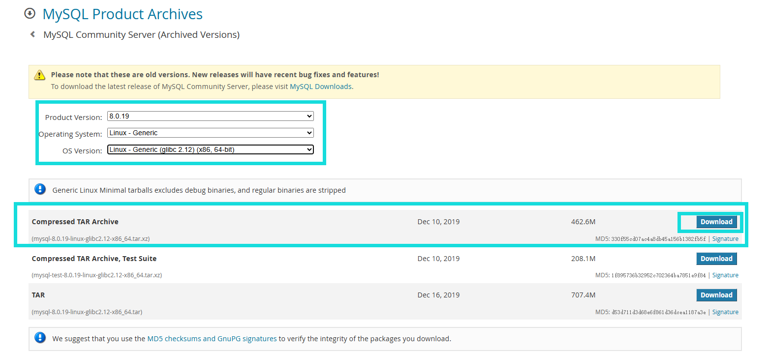Viewport: 769px width, 352px height.
Task: Open Signature link for Compressed TAR Archive
Action: click(725, 239)
